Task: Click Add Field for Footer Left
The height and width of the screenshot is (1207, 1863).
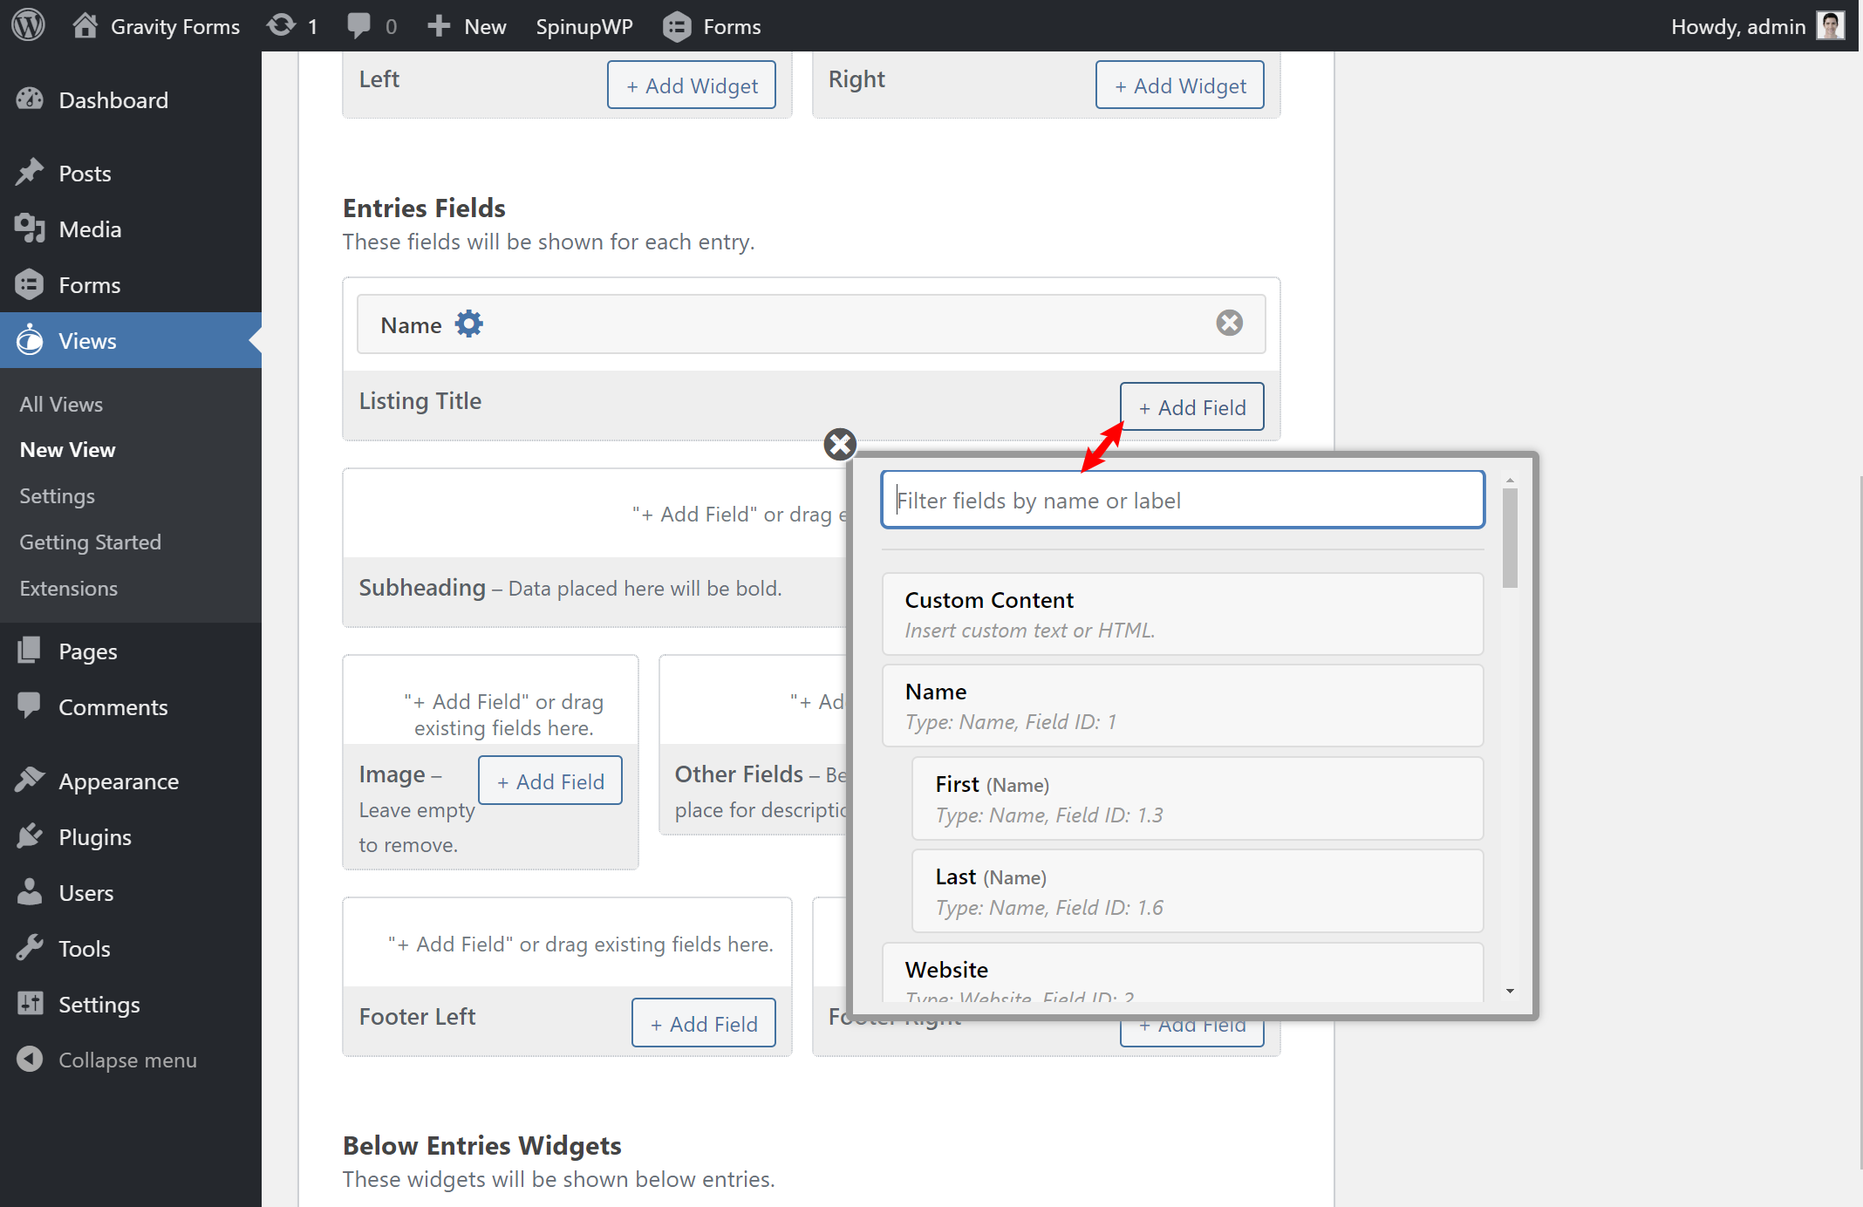Action: click(703, 1024)
